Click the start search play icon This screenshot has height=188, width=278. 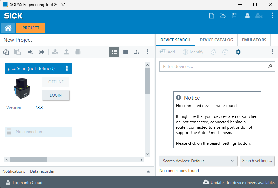[225, 52]
